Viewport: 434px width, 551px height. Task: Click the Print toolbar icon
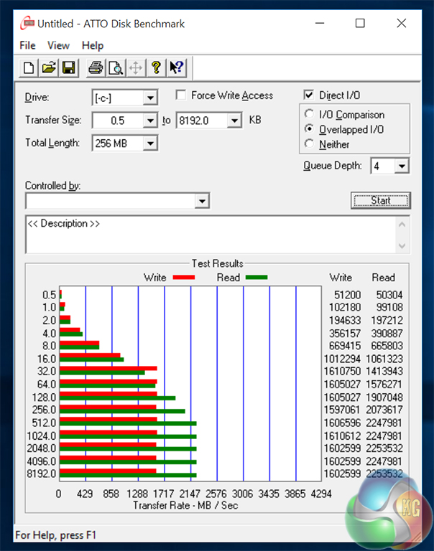pyautogui.click(x=96, y=67)
